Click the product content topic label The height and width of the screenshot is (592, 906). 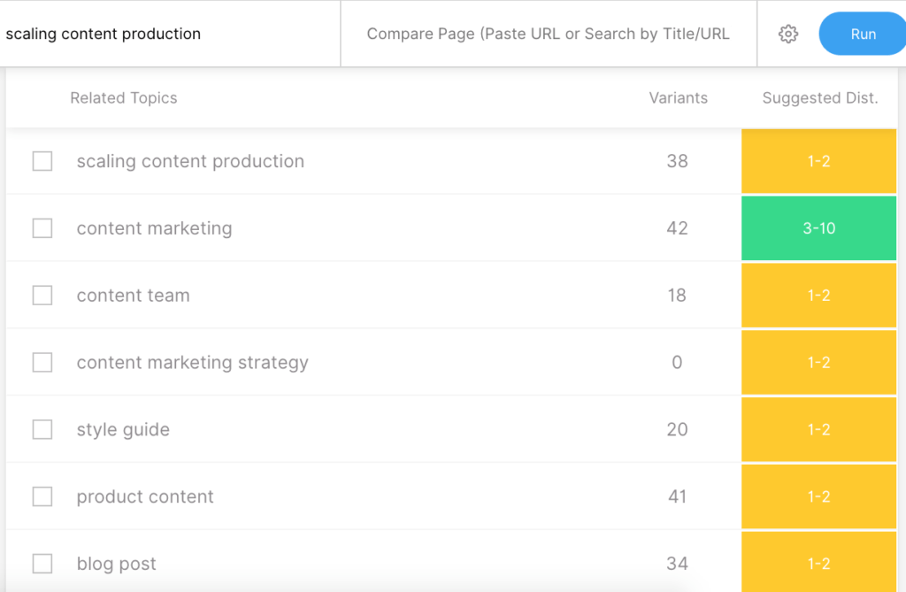pyautogui.click(x=145, y=497)
